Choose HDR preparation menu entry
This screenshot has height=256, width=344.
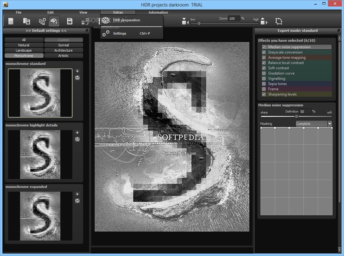(132, 20)
